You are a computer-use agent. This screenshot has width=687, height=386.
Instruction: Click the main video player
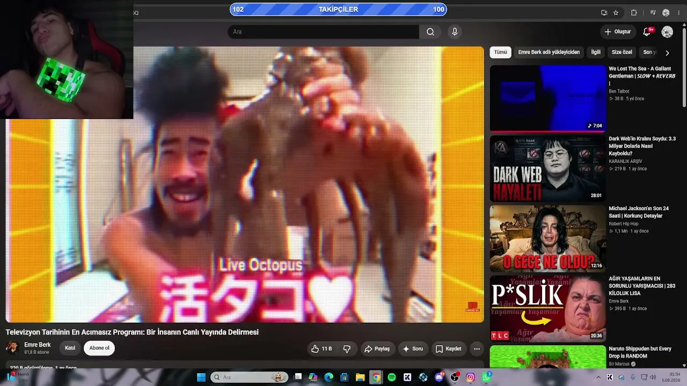245,184
